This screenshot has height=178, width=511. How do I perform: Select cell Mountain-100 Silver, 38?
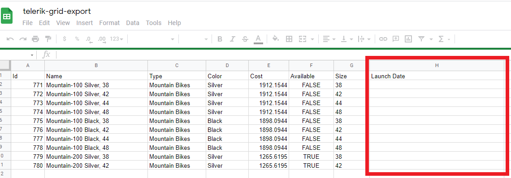tap(96, 85)
